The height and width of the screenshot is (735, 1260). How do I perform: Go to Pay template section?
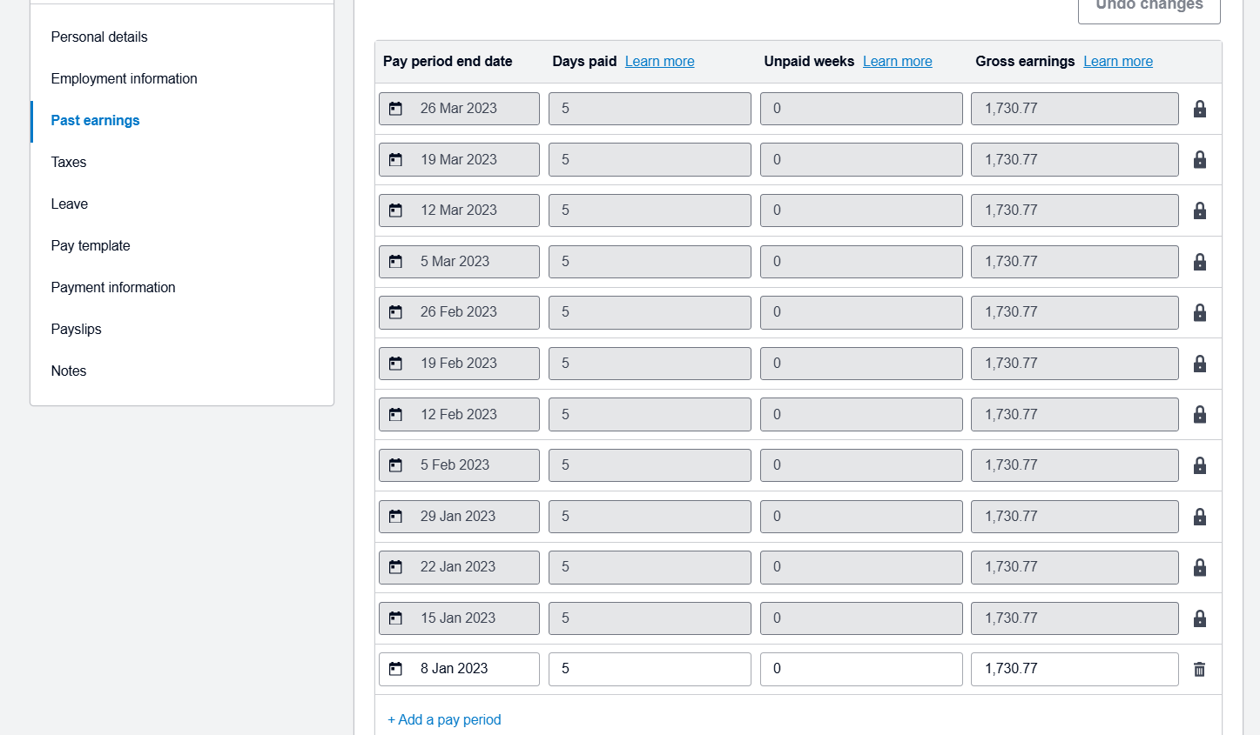(91, 245)
